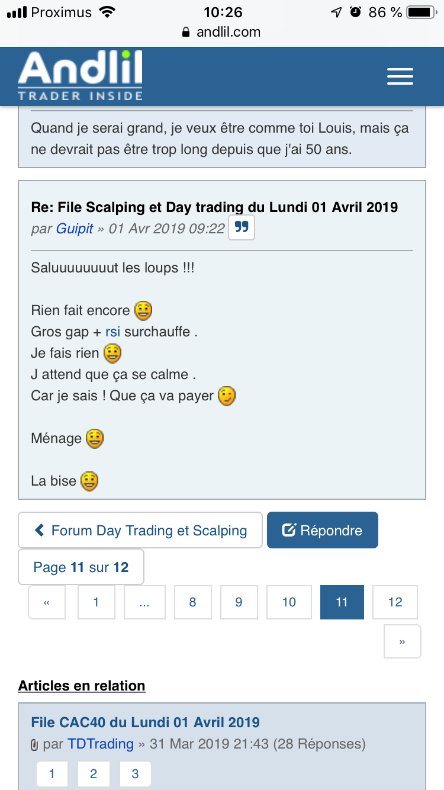444x790 pixels.
Task: Click the Andlil Trader Inside logo
Action: [x=80, y=76]
